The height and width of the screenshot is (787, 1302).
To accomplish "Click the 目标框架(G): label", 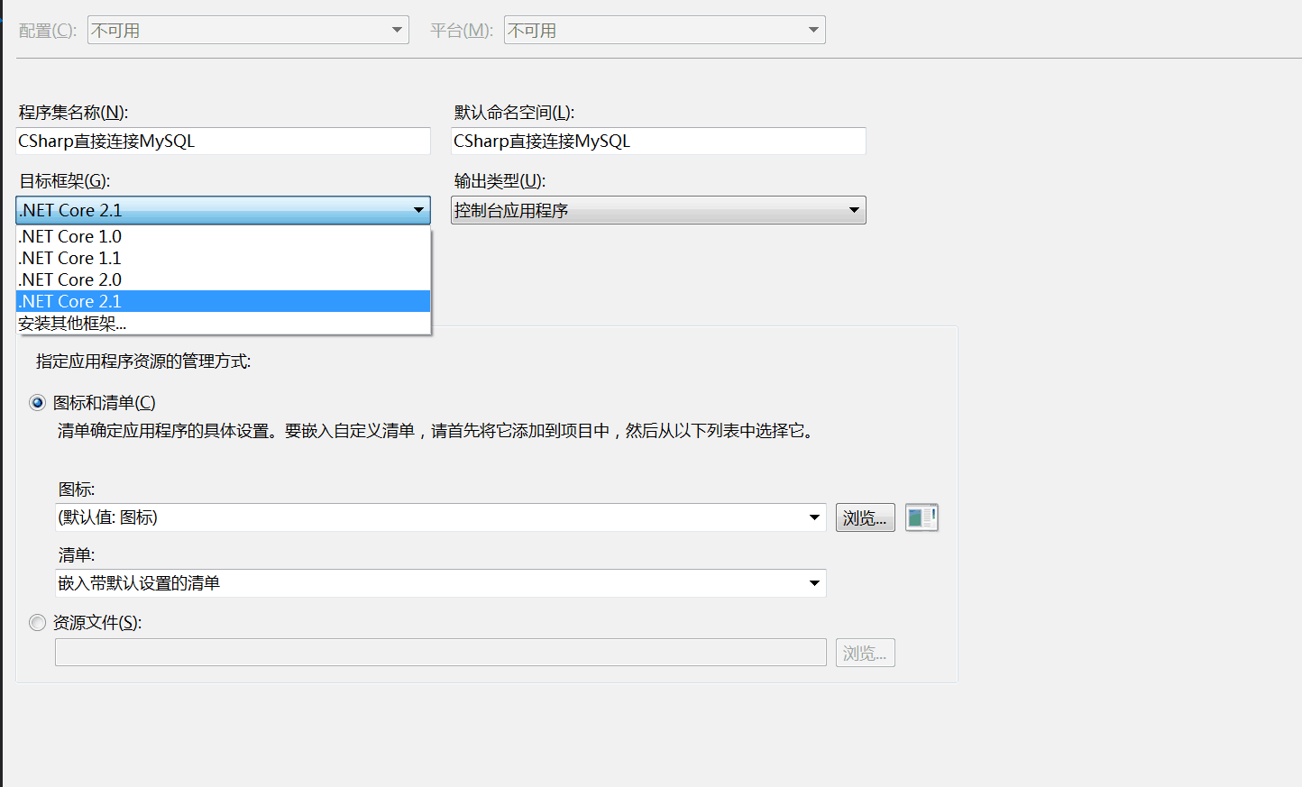I will (x=64, y=181).
